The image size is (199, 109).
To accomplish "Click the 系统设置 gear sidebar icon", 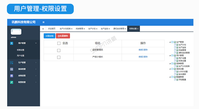I will [x=12, y=76].
